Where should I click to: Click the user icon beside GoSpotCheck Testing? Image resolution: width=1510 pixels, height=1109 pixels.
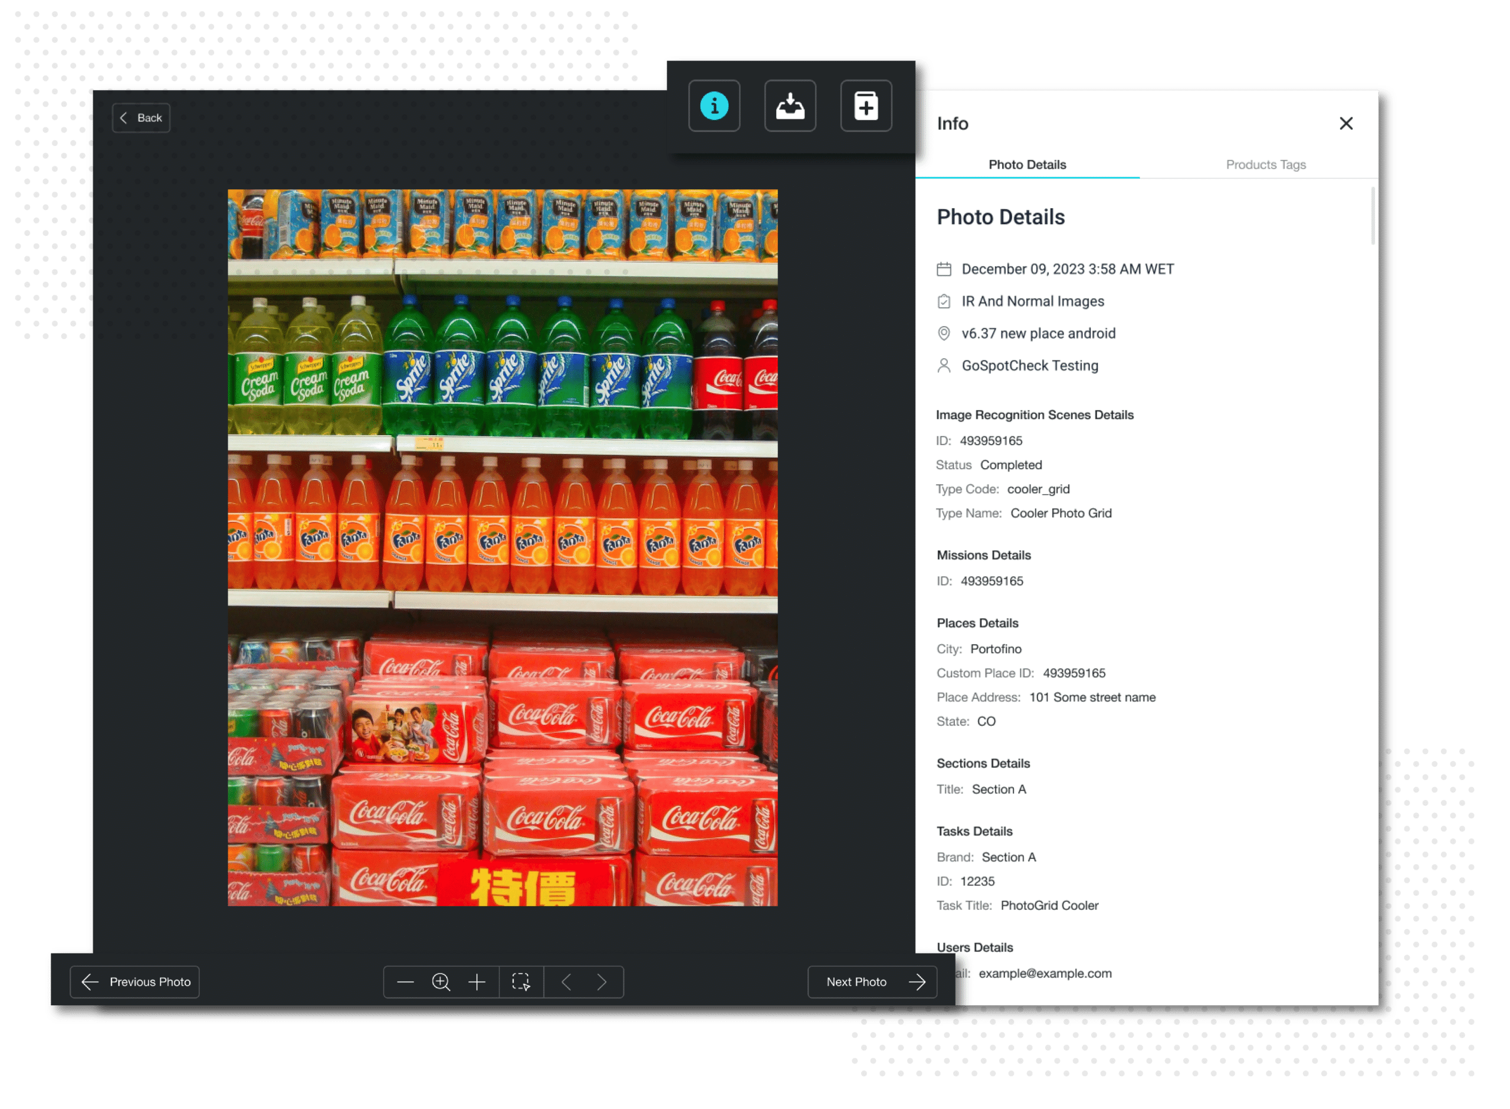tap(944, 366)
